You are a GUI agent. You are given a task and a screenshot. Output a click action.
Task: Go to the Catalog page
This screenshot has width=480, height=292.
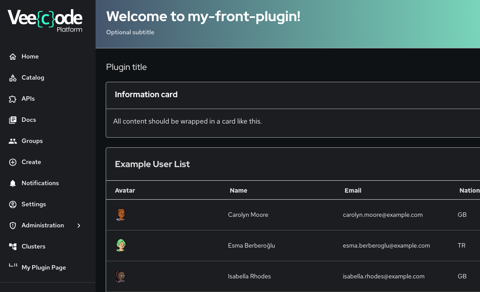pyautogui.click(x=33, y=78)
